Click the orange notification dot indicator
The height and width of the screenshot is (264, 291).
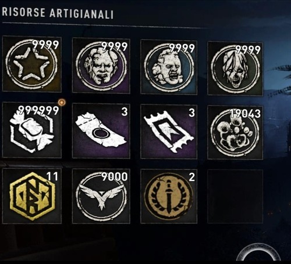(62, 102)
